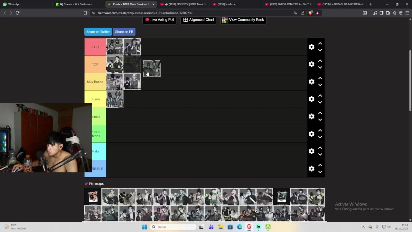Go back to previous page
412x232 pixels.
click(x=5, y=13)
